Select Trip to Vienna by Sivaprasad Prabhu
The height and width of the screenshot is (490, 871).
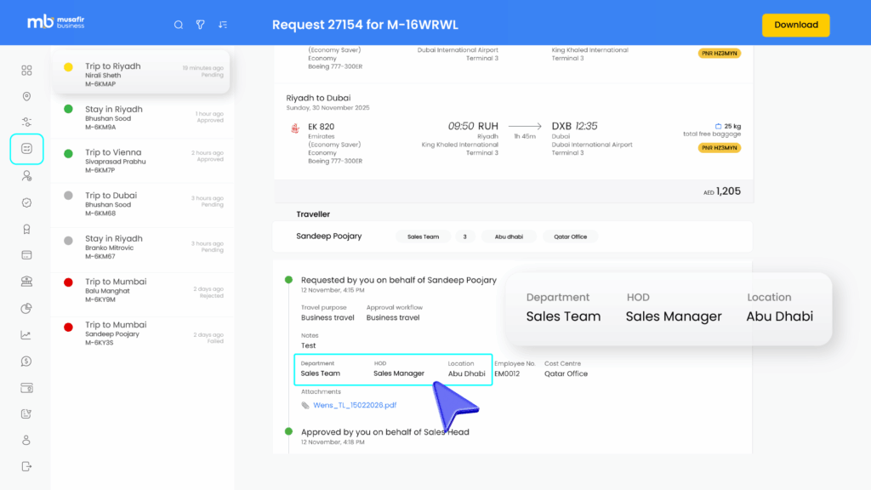point(140,161)
